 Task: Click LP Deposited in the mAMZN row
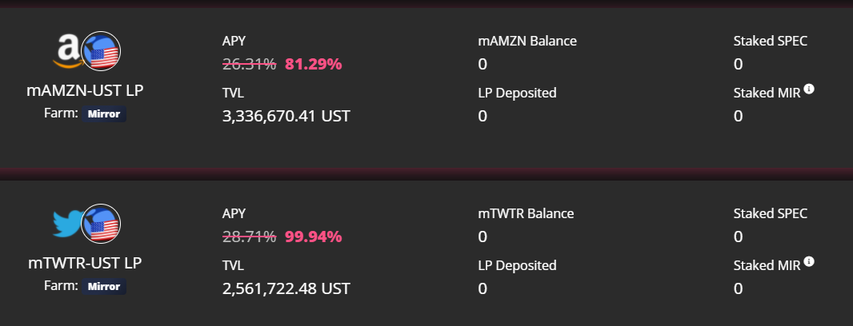(x=518, y=93)
